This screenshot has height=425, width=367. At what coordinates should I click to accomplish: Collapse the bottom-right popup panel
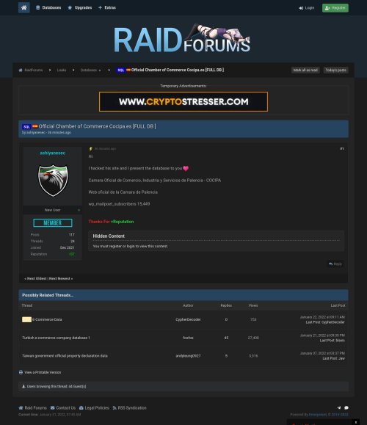pyautogui.click(x=356, y=422)
